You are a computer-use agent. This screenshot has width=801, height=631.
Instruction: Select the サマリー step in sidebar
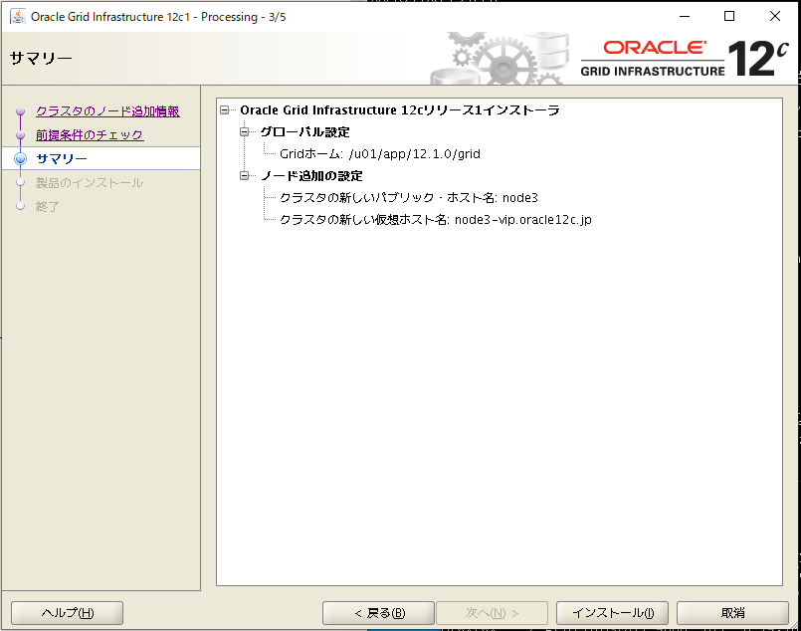coord(62,159)
